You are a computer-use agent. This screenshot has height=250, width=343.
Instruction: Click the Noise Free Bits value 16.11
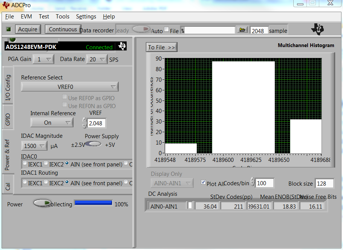(312, 206)
